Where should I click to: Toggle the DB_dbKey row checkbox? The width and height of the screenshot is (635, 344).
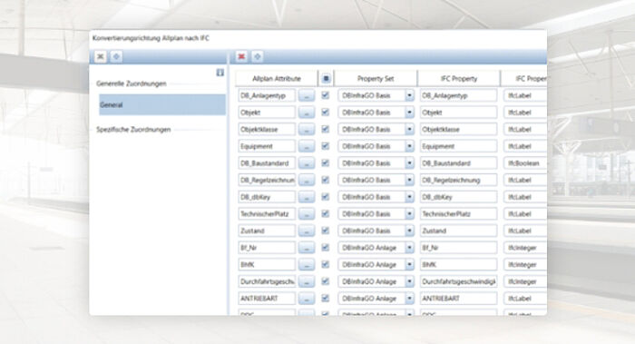click(x=325, y=197)
